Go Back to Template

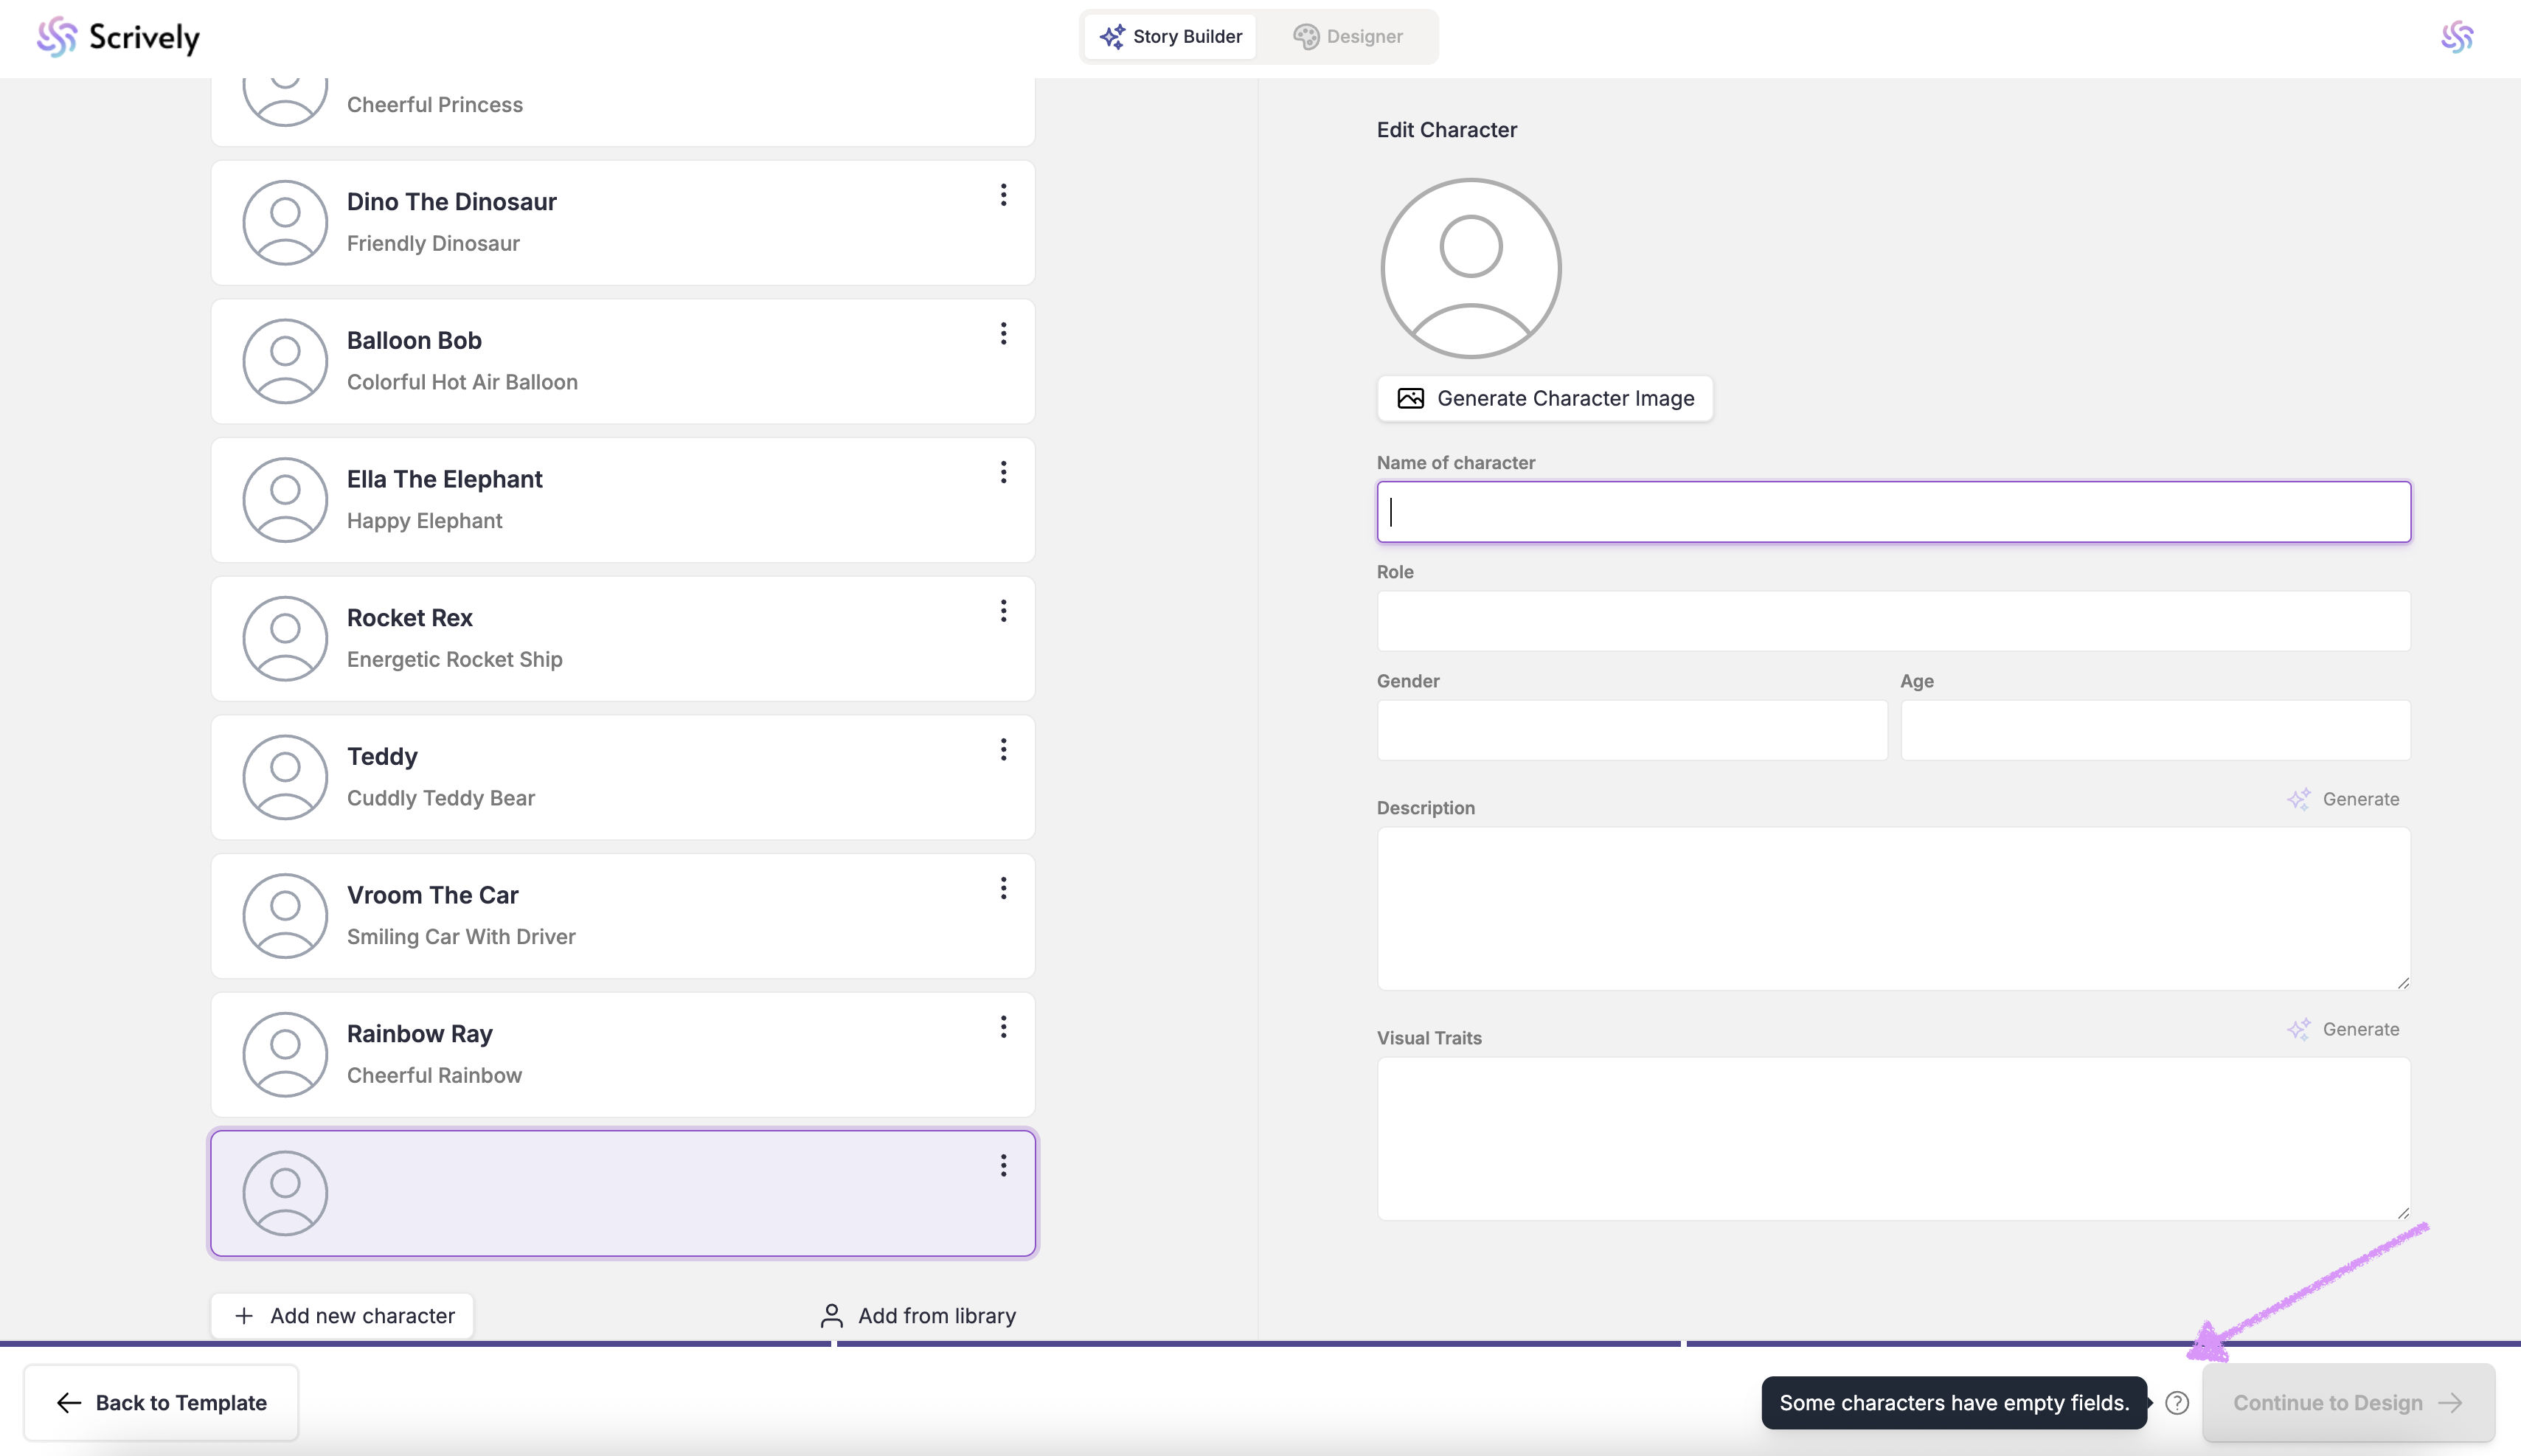pos(161,1402)
